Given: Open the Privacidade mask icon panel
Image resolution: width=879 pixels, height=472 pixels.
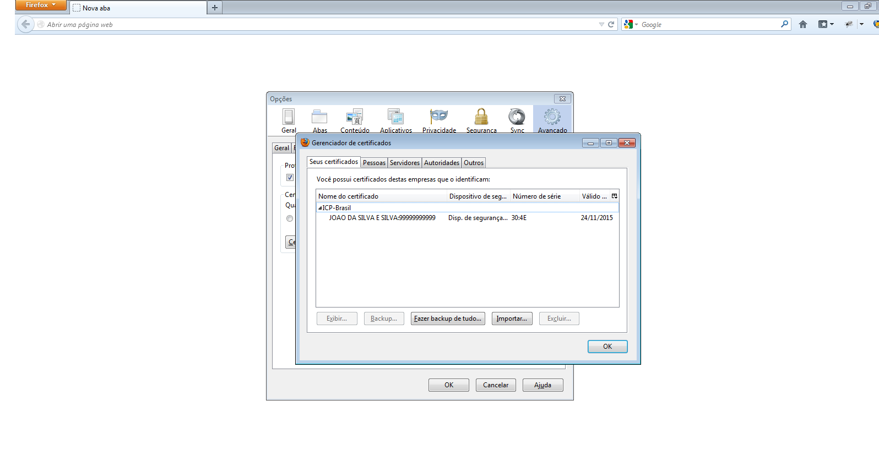Looking at the screenshot, I should [439, 117].
